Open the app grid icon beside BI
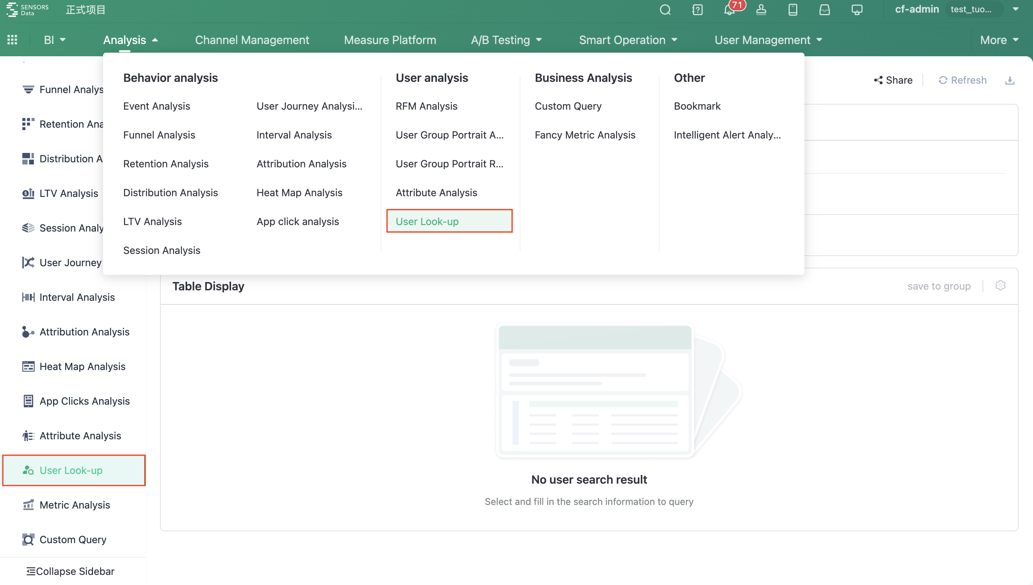The width and height of the screenshot is (1033, 585). coord(12,39)
